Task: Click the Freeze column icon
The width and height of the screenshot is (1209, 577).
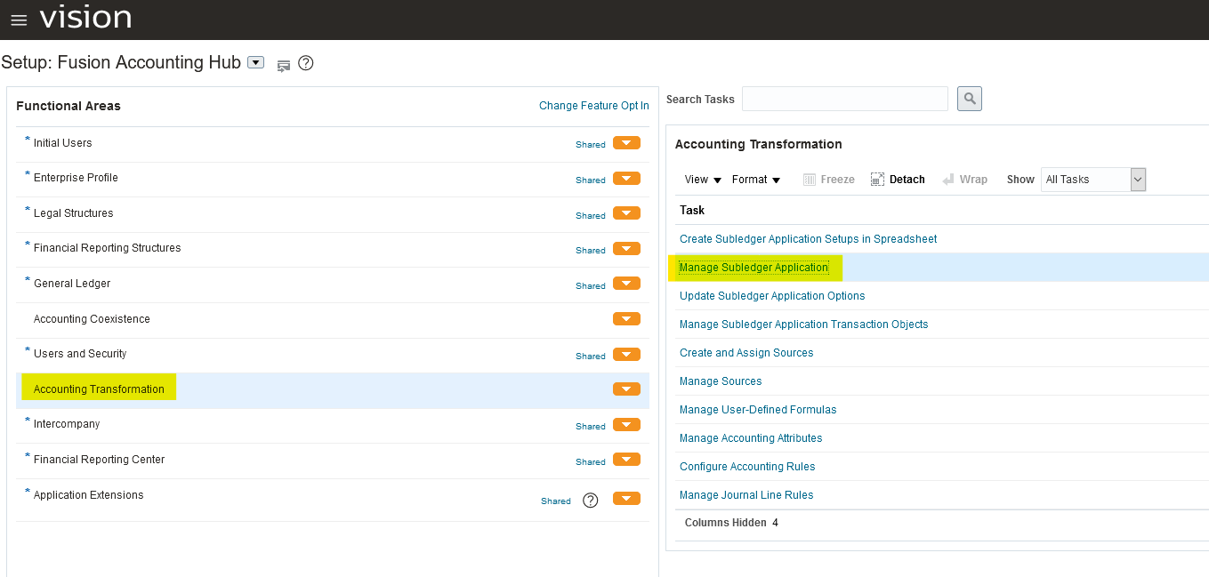Action: click(x=810, y=180)
